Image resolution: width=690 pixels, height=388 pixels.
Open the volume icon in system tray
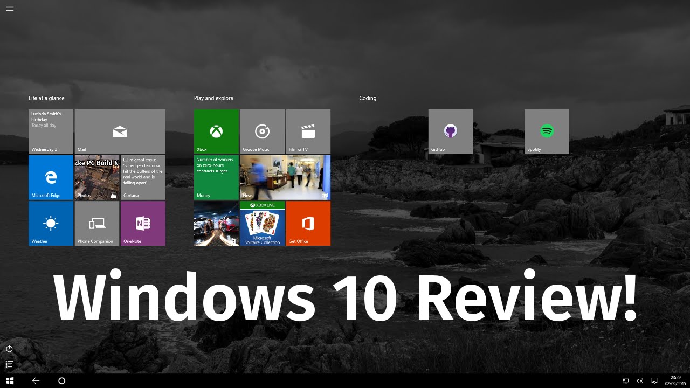(640, 381)
